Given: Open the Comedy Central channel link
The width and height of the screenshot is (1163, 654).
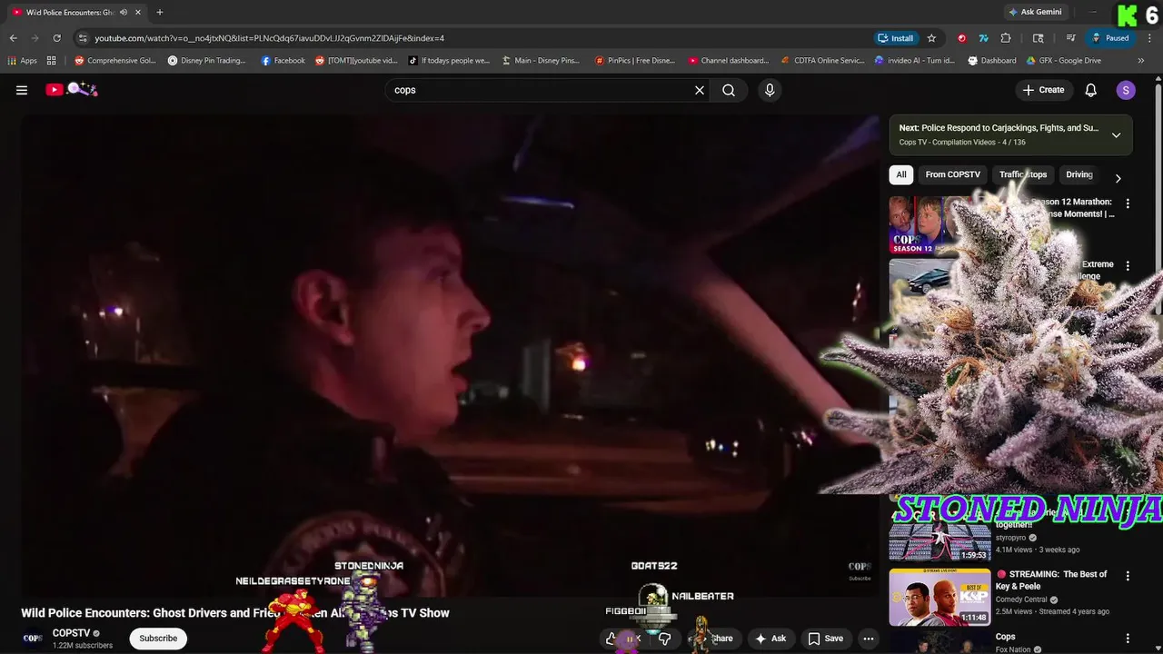Looking at the screenshot, I should pyautogui.click(x=1021, y=599).
